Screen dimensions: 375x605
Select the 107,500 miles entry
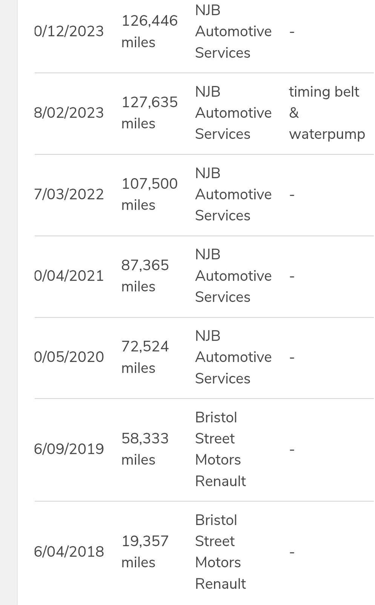tap(149, 194)
